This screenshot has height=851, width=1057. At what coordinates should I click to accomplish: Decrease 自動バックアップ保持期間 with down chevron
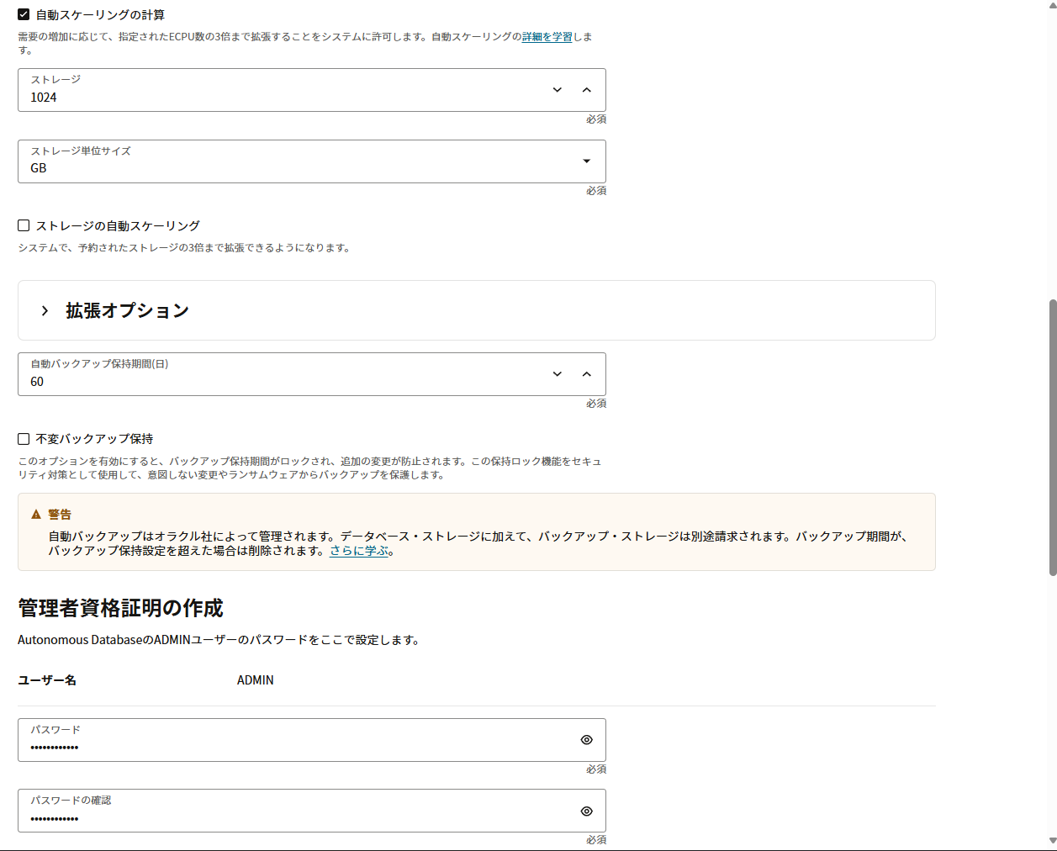[557, 374]
